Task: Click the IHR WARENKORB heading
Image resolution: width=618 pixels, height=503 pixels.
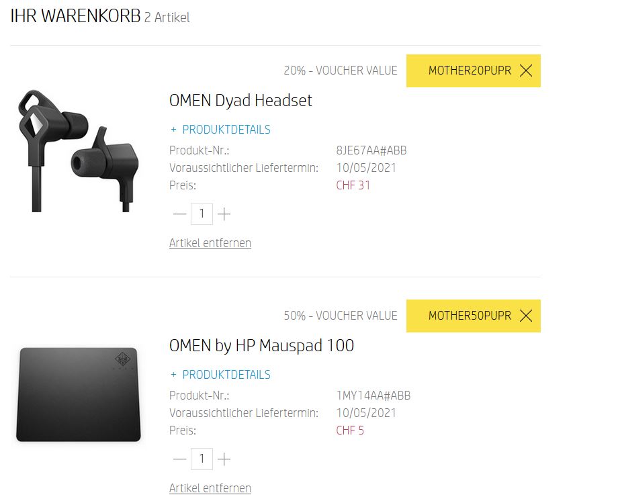Action: 75,16
